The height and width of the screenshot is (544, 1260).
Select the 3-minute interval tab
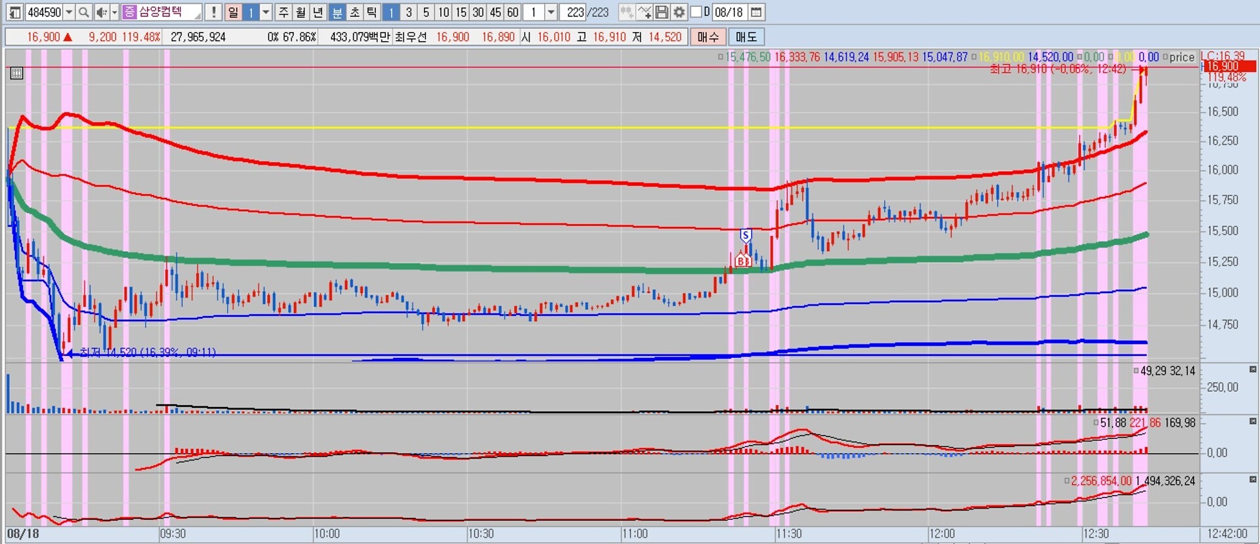(409, 12)
